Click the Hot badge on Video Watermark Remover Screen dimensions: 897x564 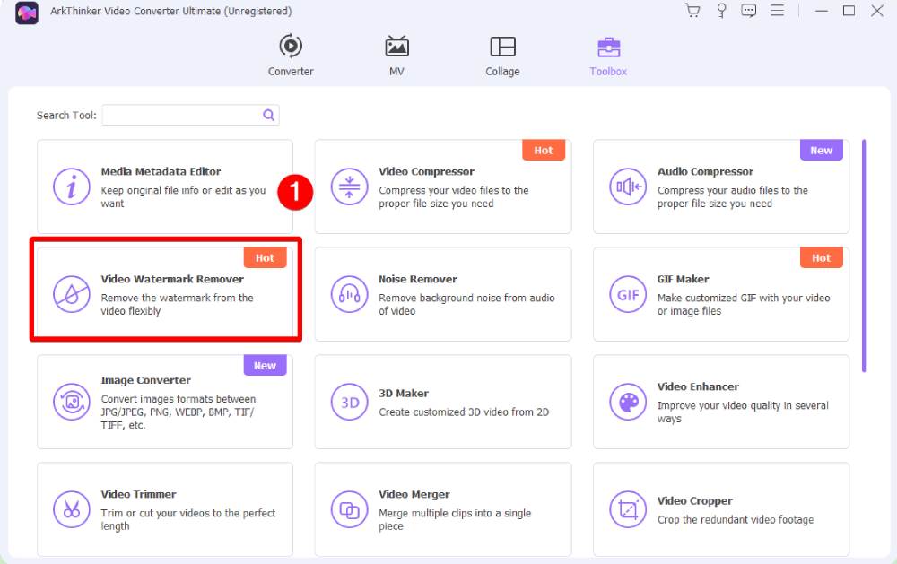[x=265, y=257]
